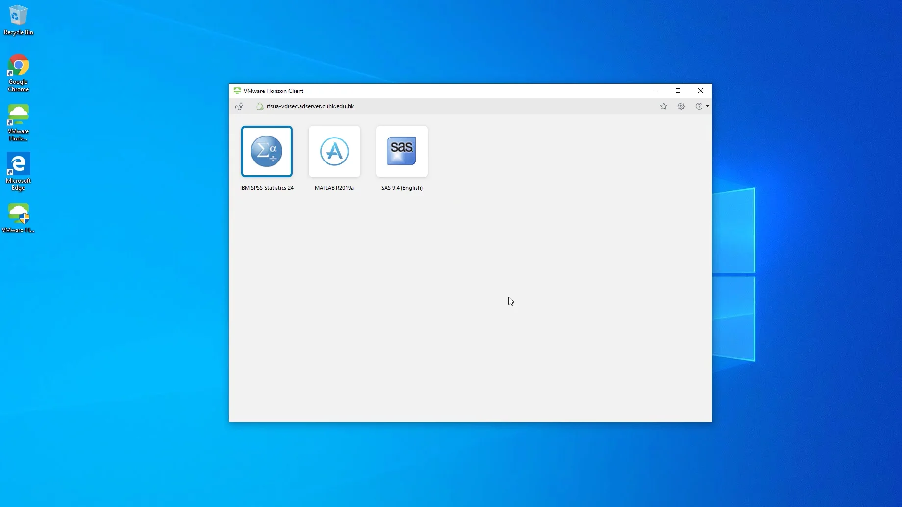Click the IBM SPSS Statistics 24 label
The width and height of the screenshot is (902, 507).
[x=267, y=187]
